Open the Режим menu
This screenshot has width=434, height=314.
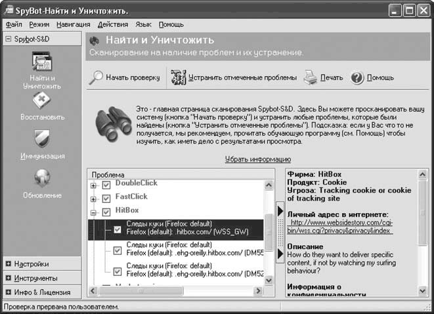pos(39,24)
